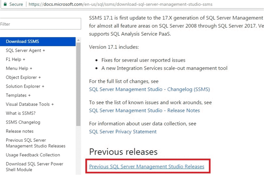The width and height of the screenshot is (264, 175).
Task: Expand the SQL Server Agent section
Action: [x=25, y=51]
